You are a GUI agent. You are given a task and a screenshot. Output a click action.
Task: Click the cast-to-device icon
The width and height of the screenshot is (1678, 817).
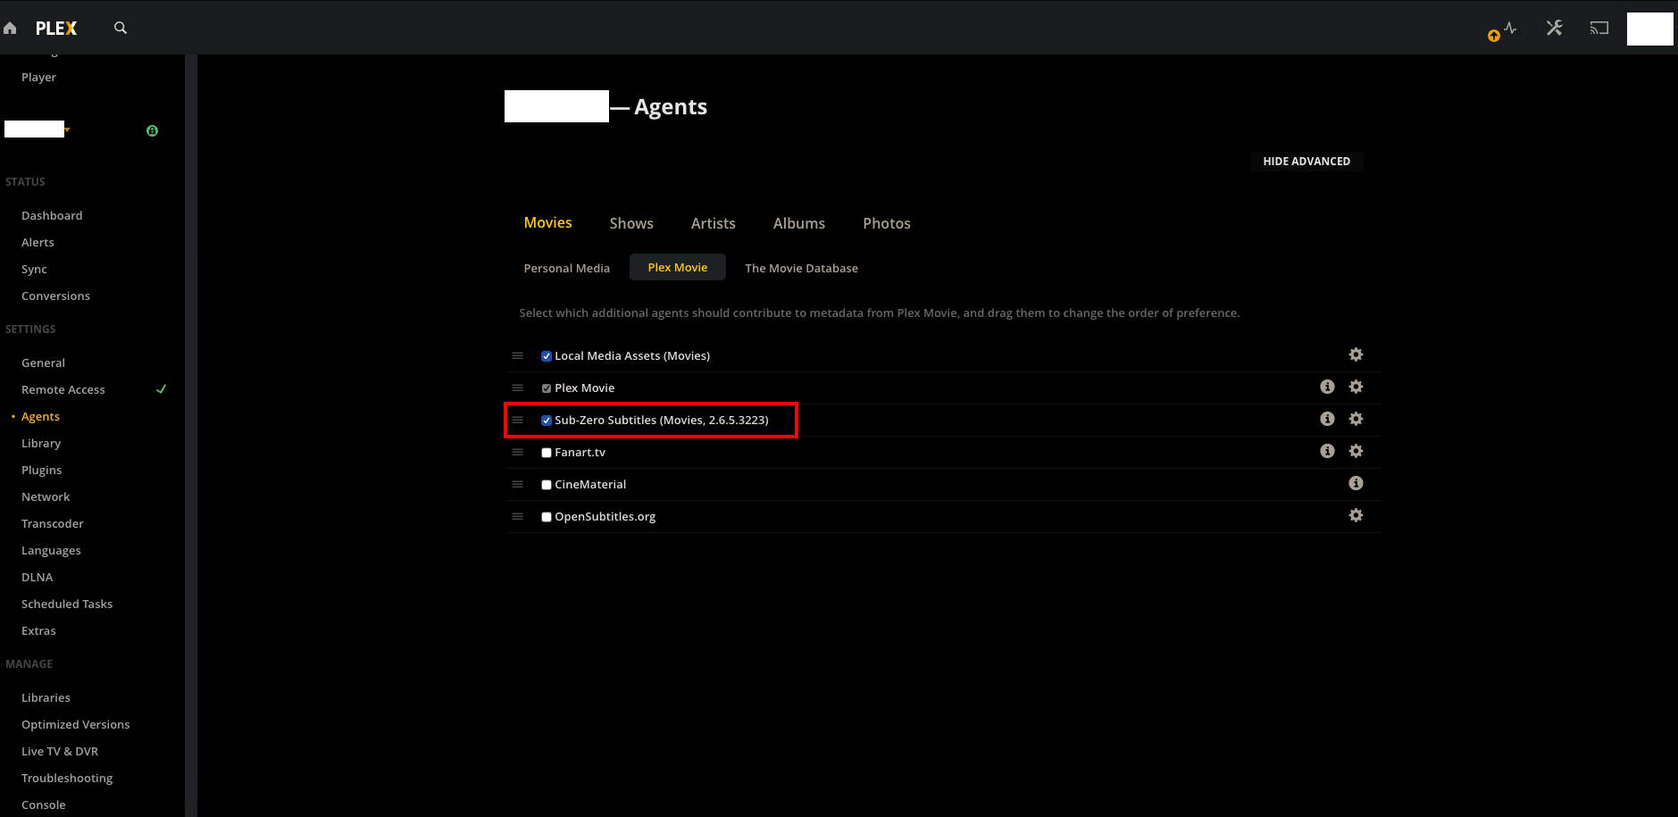pyautogui.click(x=1599, y=28)
